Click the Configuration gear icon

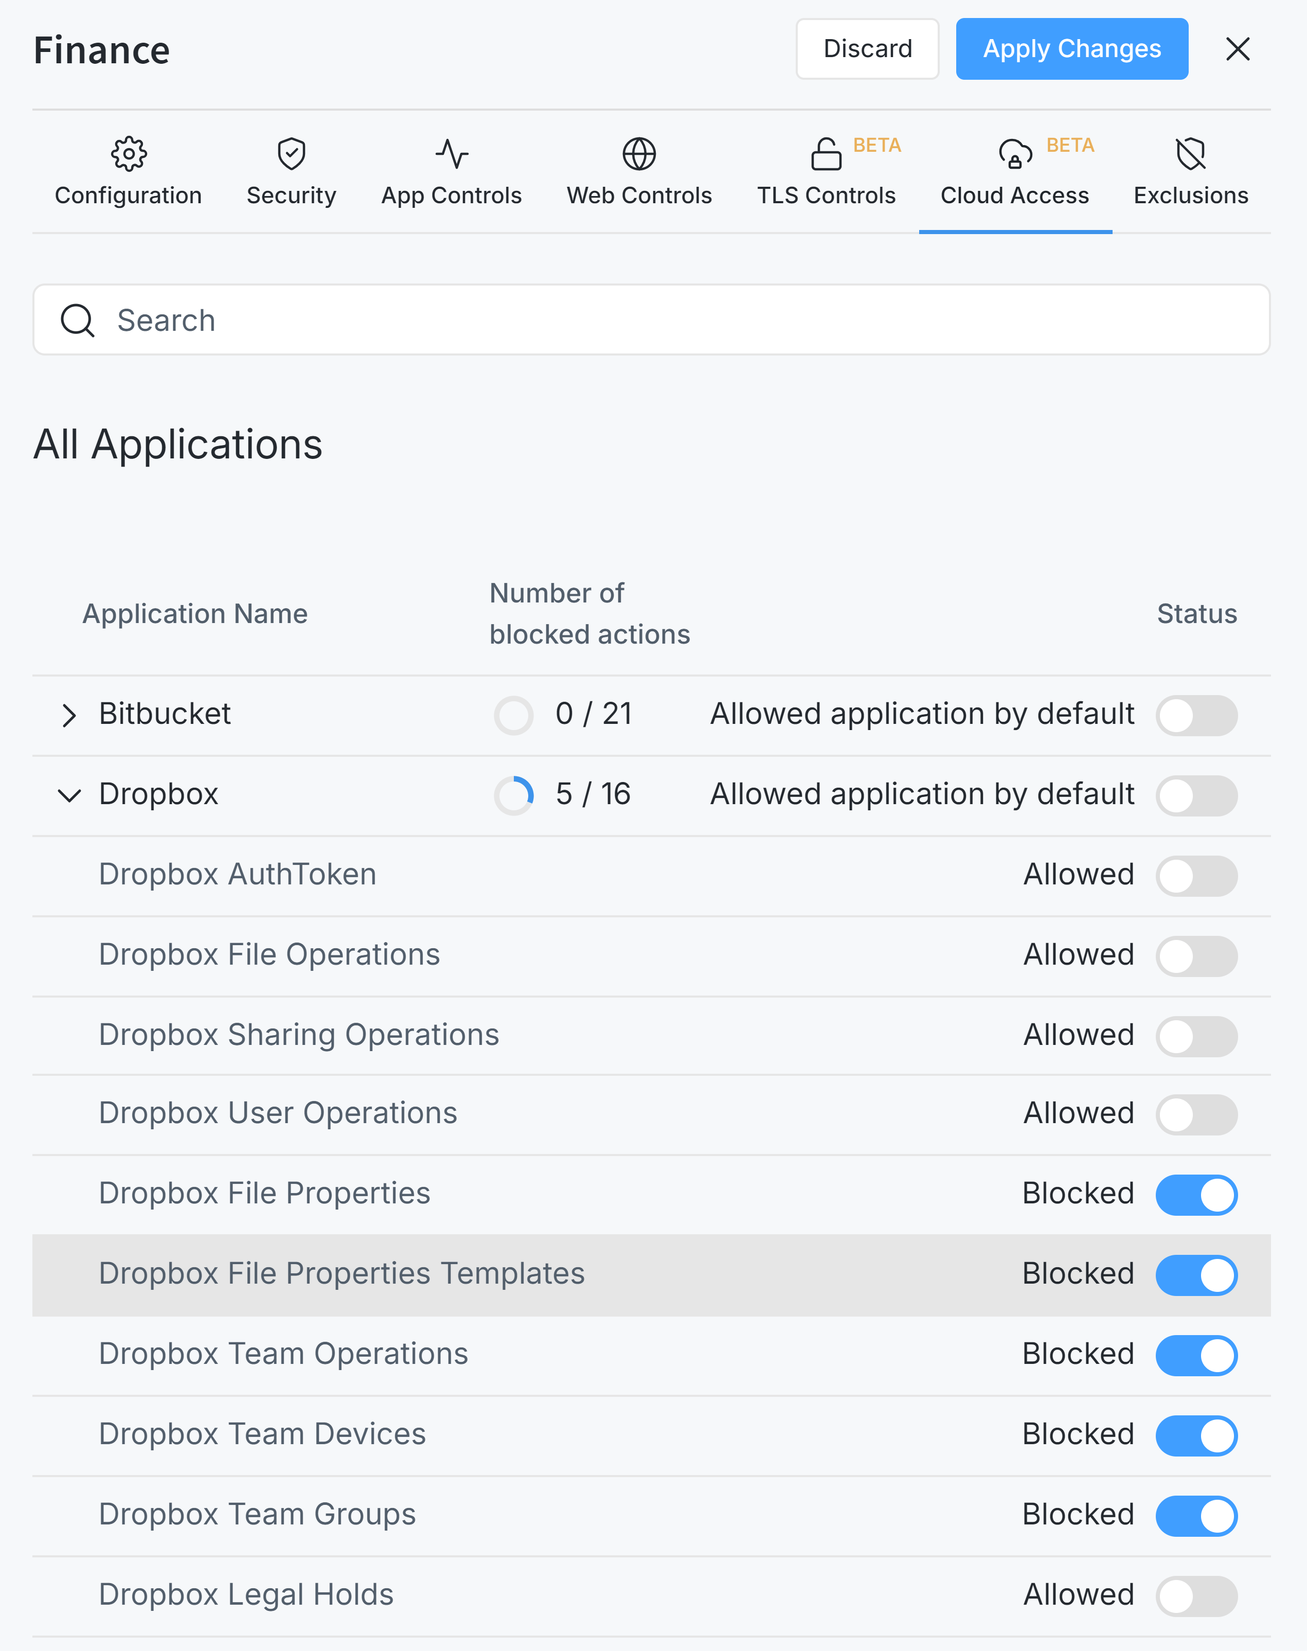(x=129, y=154)
